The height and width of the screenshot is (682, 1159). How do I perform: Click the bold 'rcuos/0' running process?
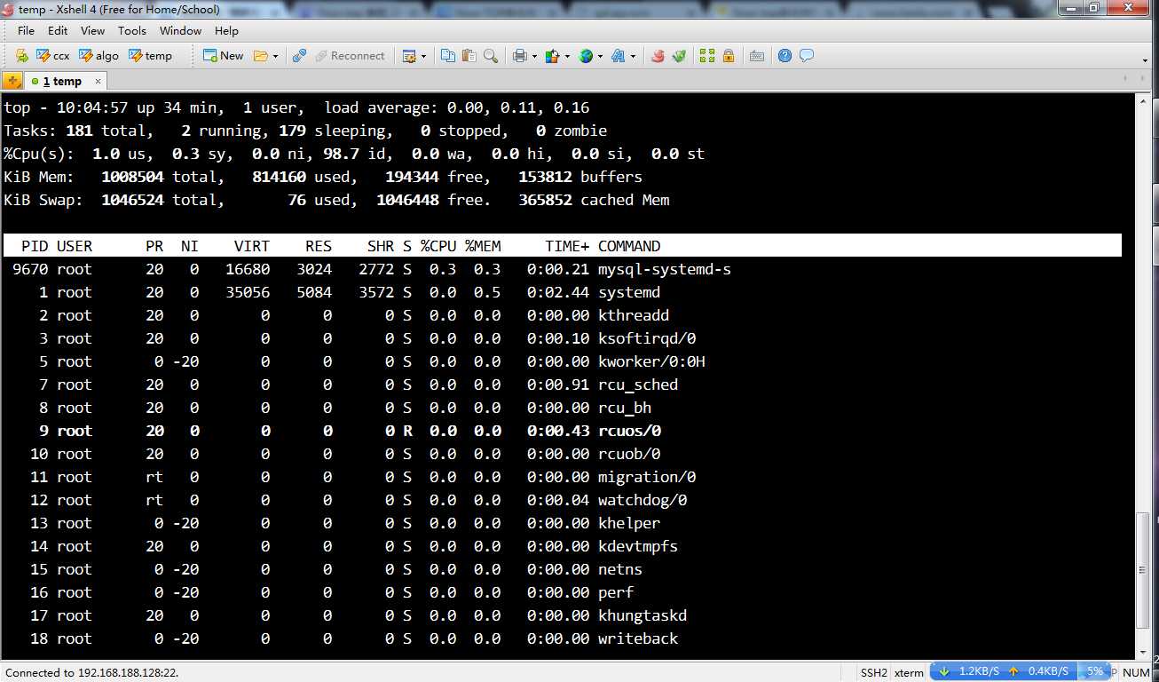click(x=629, y=431)
